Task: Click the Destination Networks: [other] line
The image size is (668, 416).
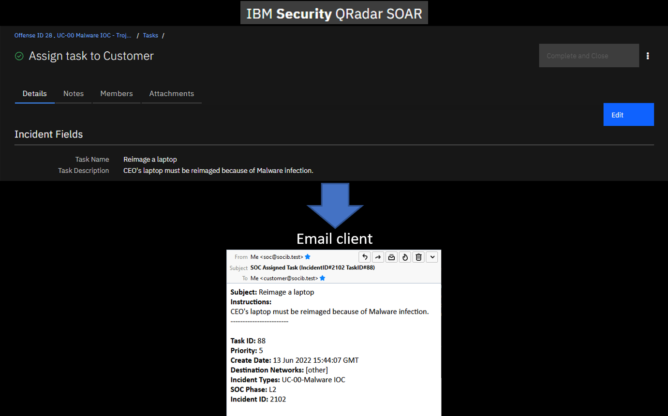Action: pos(279,370)
